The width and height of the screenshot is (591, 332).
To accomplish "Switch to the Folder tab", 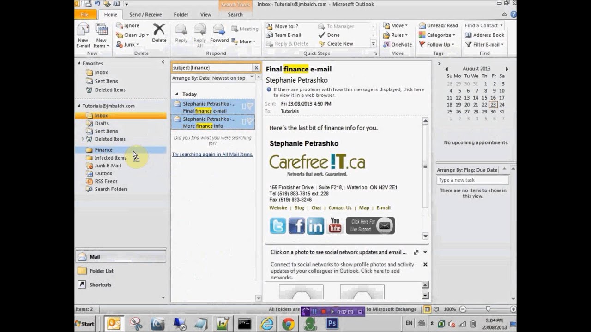I will pyautogui.click(x=181, y=15).
